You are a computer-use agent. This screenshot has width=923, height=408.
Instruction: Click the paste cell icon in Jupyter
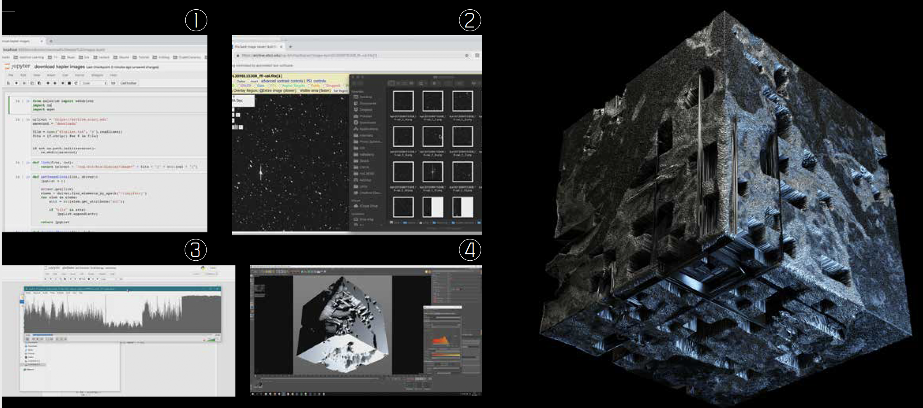39,83
